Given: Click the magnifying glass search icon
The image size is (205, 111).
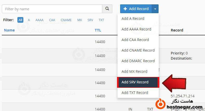Looking at the screenshot, I should (107, 9).
